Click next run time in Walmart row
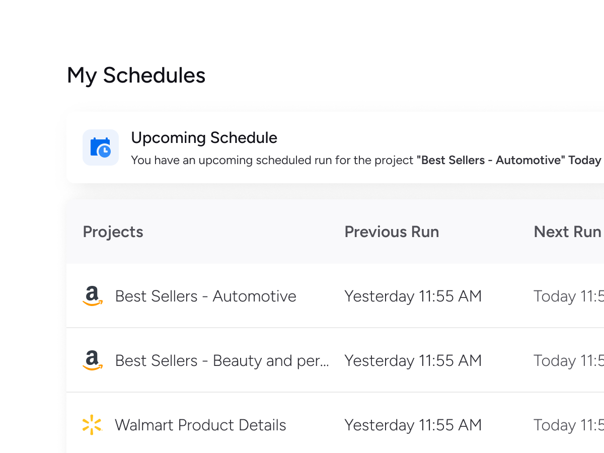Viewport: 604px width, 453px height. coord(568,425)
